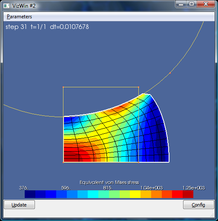The width and height of the screenshot is (218, 221).
Task: Click the darkest navy legend swatch
Action: tap(30, 194)
